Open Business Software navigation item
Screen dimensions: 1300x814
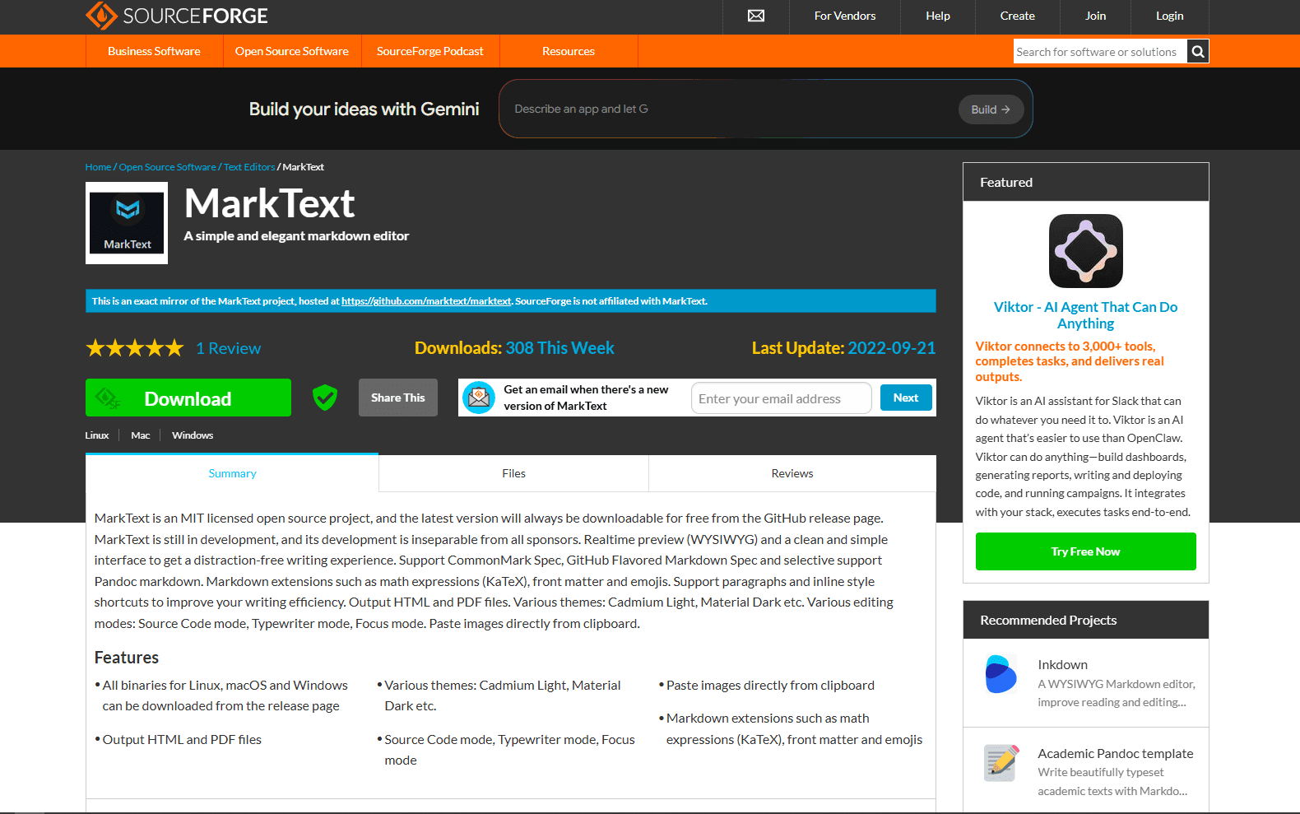pyautogui.click(x=154, y=51)
